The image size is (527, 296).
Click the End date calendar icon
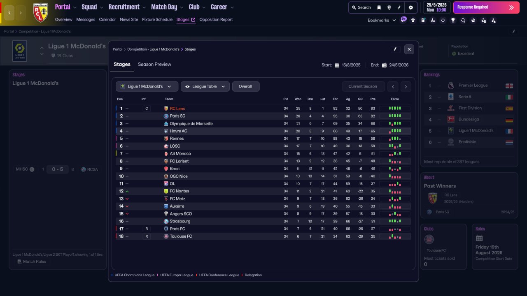coord(384,65)
